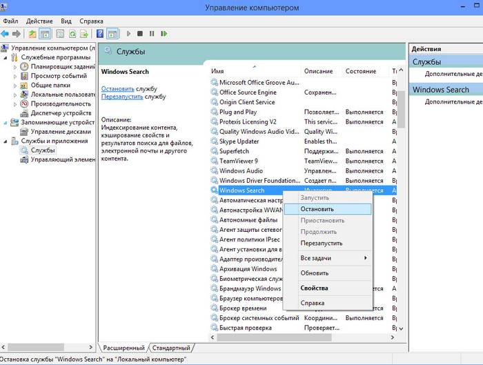Viewport: 483px width, 365px height.
Task: Expand the Все задачи submenu arrow
Action: (365, 258)
